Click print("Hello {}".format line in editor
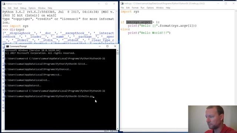Screen dimensions: 237x133 (162, 25)
